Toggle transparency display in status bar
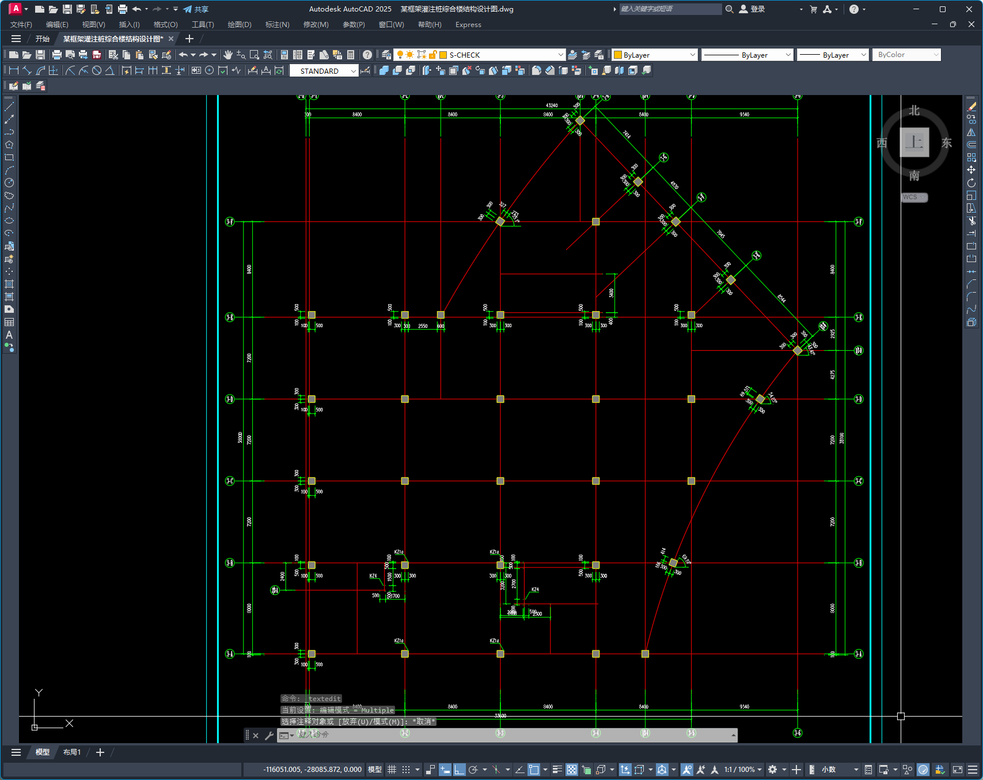 571,770
